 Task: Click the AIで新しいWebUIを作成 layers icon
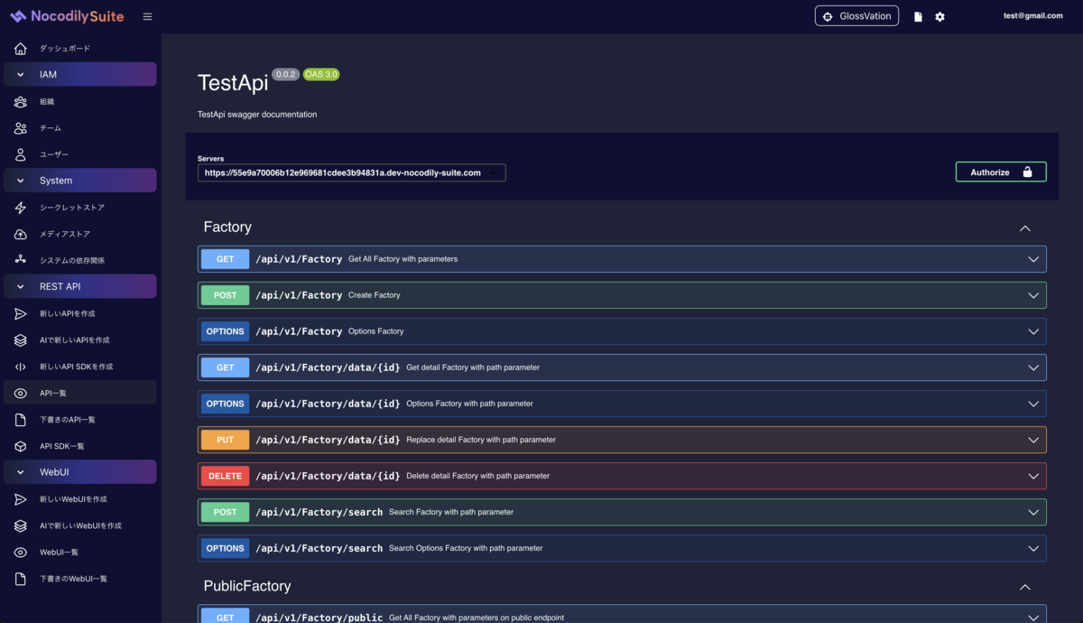(21, 525)
